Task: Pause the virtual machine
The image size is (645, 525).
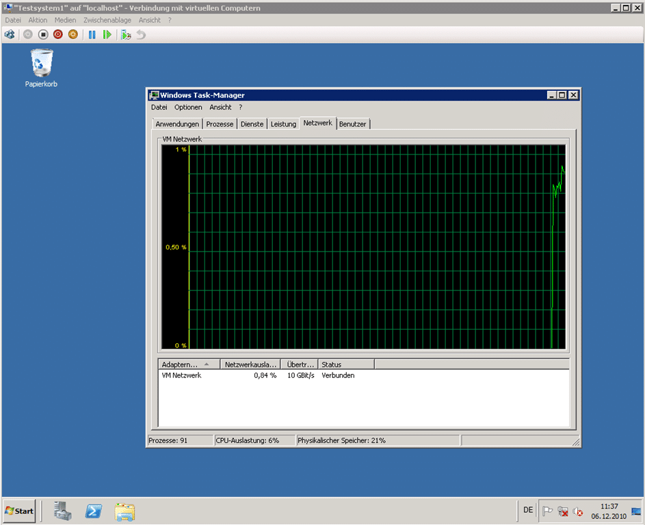Action: pyautogui.click(x=92, y=35)
